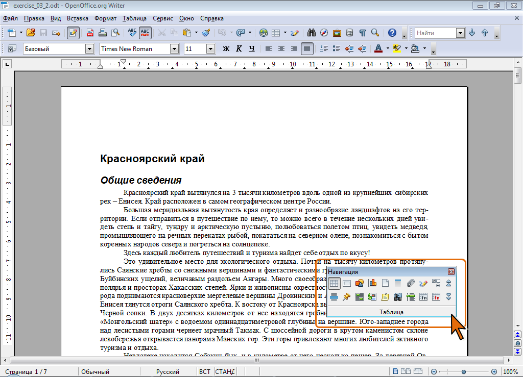
Task: Choose Headings icon in Навигация panel
Action: pyautogui.click(x=398, y=284)
